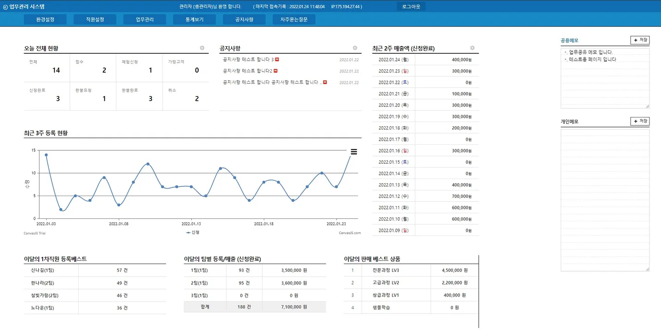Open the chart hamburger export menu
The image size is (661, 333).
point(354,152)
